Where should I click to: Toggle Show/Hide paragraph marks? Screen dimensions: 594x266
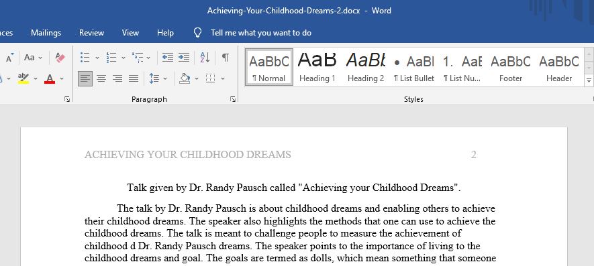226,58
